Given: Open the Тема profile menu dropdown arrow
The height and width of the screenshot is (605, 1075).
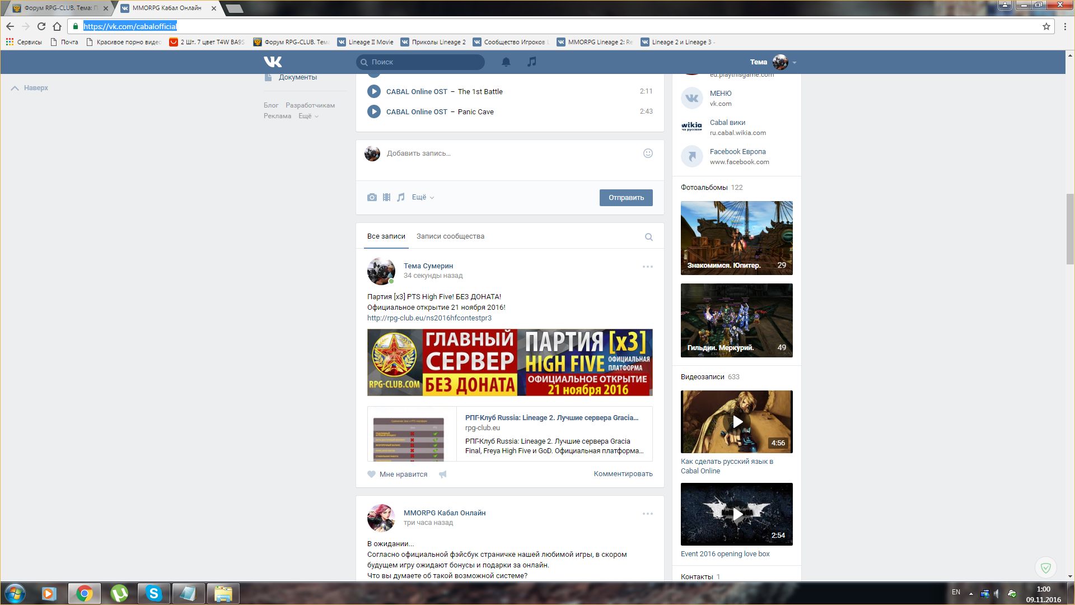Looking at the screenshot, I should coord(794,63).
